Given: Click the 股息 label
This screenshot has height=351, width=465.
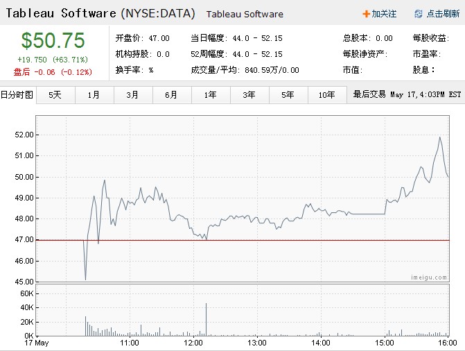Looking at the screenshot, I should pyautogui.click(x=424, y=70).
